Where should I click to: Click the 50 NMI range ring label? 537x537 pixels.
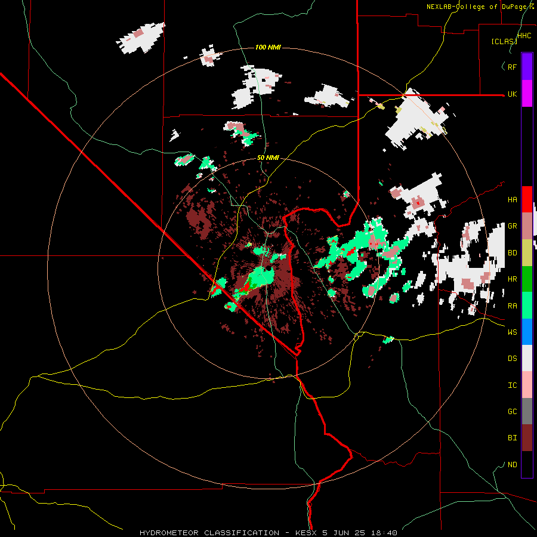click(268, 158)
